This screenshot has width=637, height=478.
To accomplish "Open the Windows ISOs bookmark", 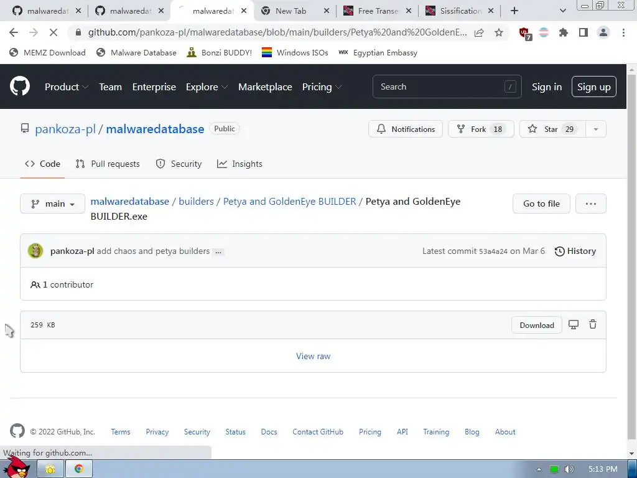I will pyautogui.click(x=295, y=52).
